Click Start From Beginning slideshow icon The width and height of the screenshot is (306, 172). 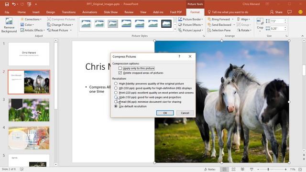click(x=29, y=4)
